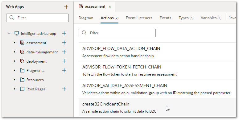Click the folder icon beside Fragments
Screen dimensions: 239x120
tap(22, 70)
